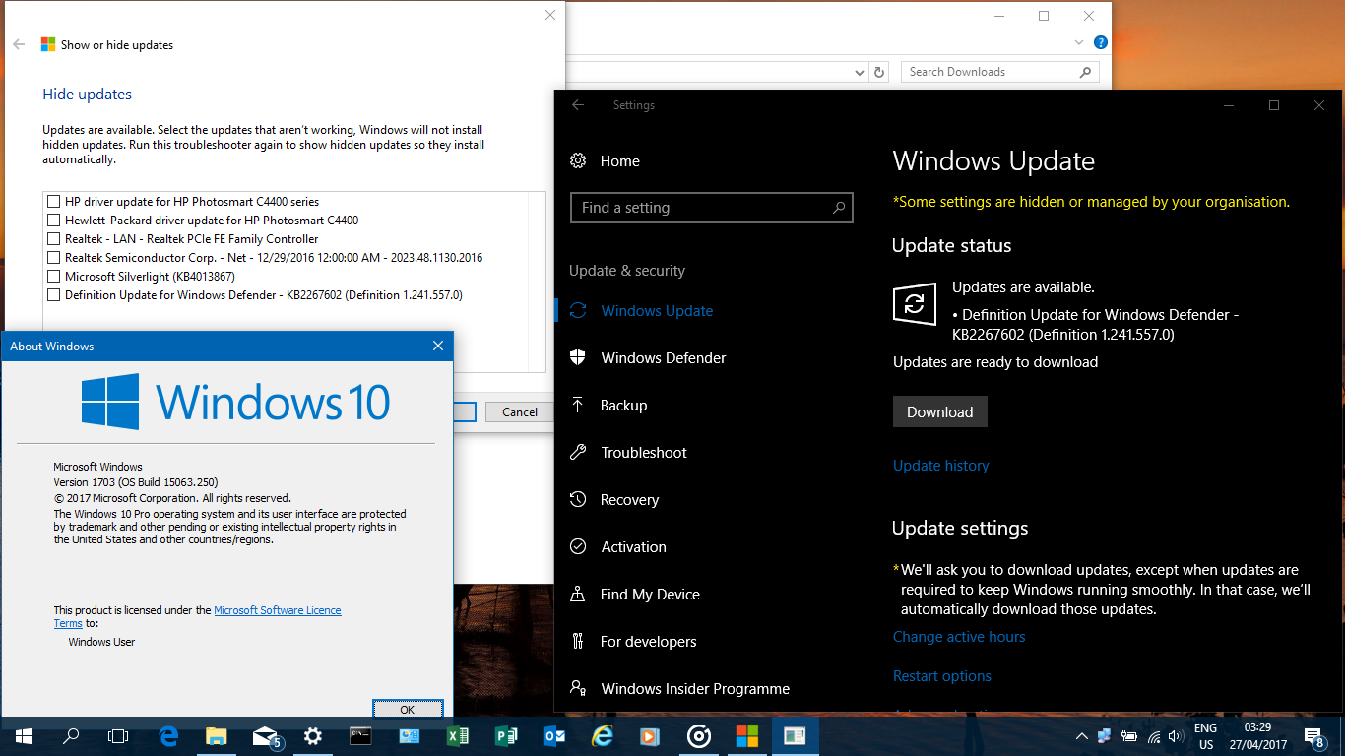Open the clock showing 03:29
The width and height of the screenshot is (1345, 756).
coord(1257,736)
